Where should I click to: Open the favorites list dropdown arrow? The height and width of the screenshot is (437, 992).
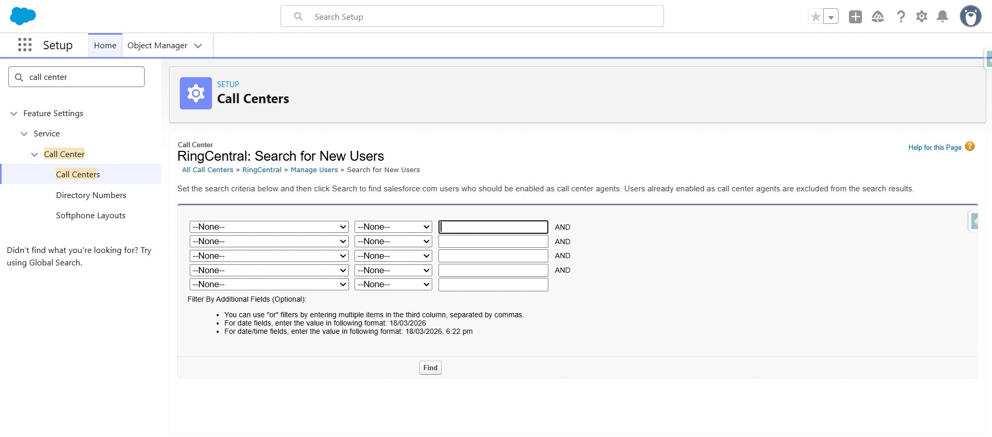pyautogui.click(x=831, y=17)
